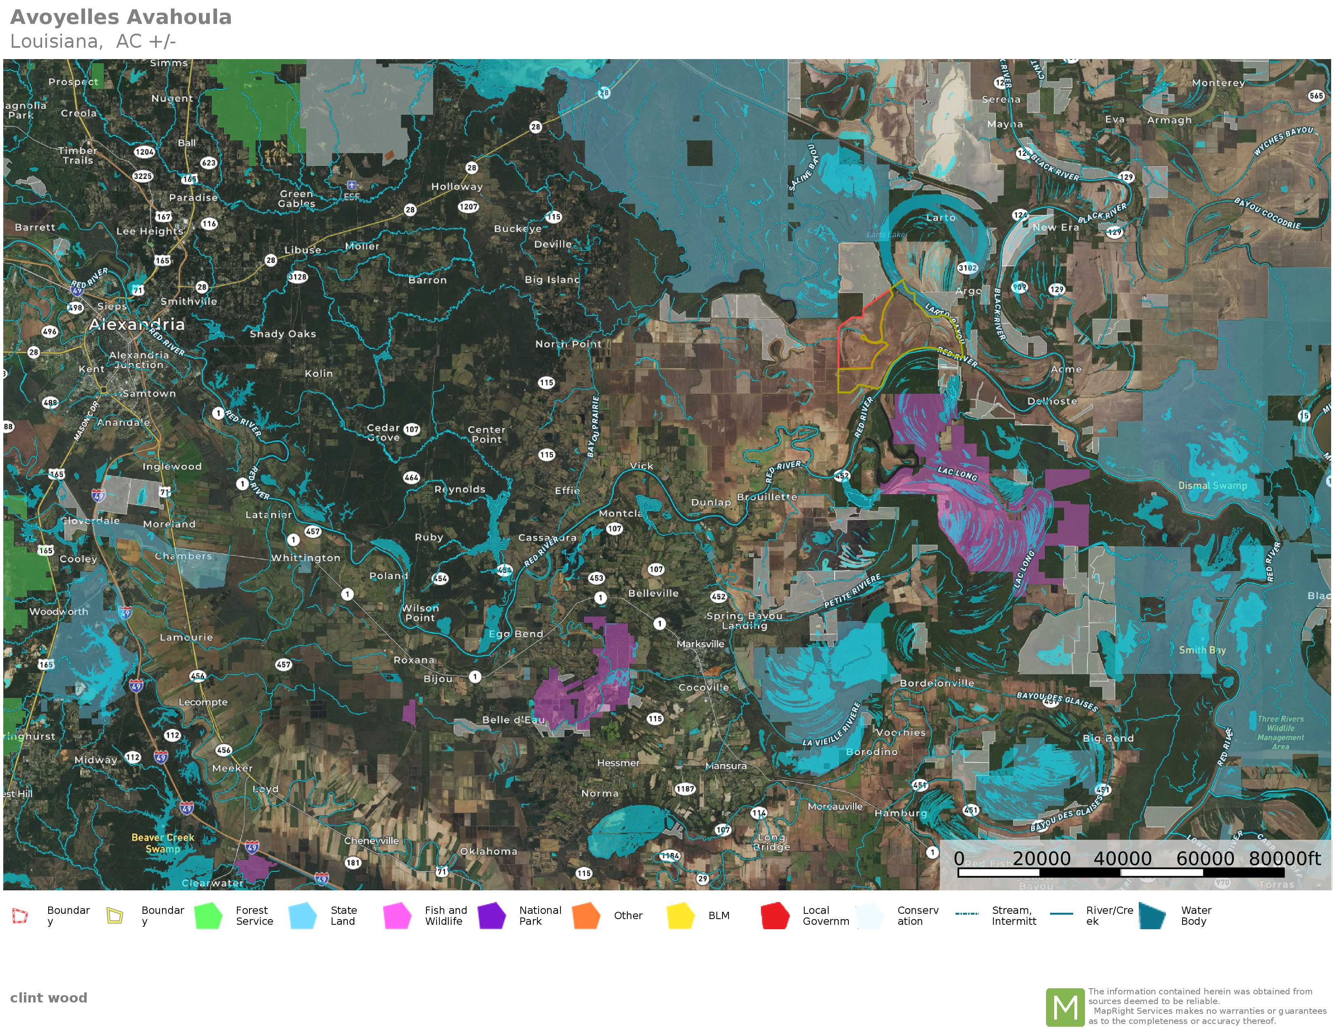Click the red Local Government legend icon

tap(775, 916)
